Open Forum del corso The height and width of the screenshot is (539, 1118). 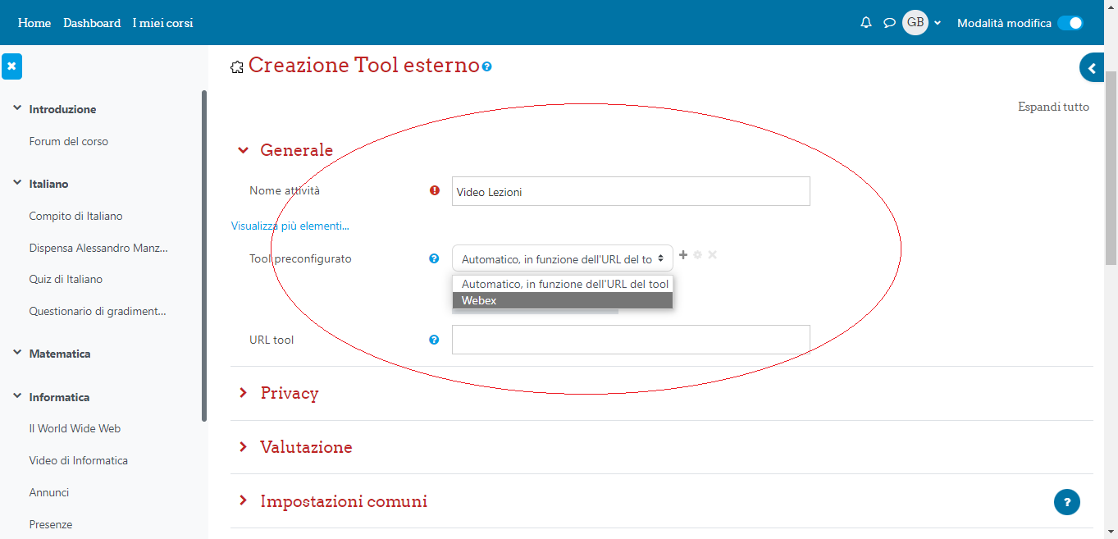click(x=69, y=141)
